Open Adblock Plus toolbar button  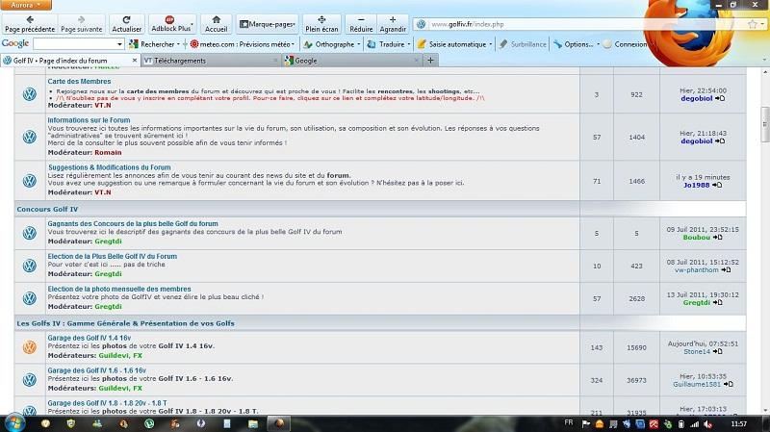coord(171,24)
